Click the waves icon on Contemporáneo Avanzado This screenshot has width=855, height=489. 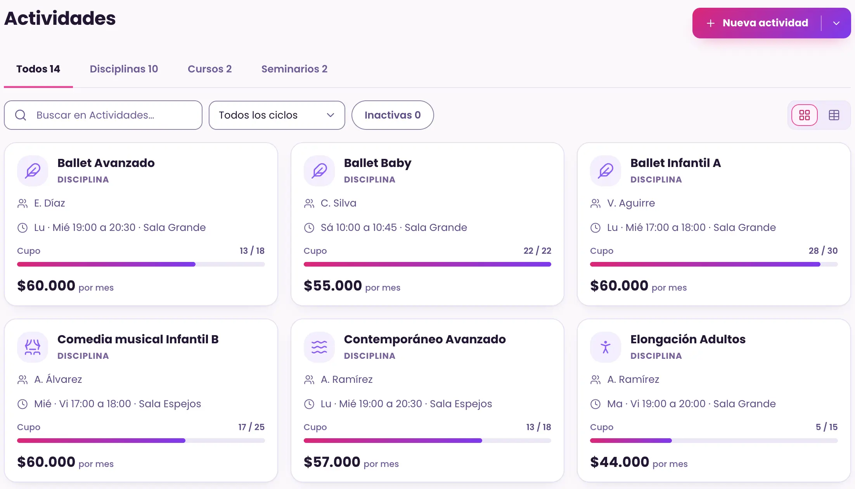click(x=319, y=347)
